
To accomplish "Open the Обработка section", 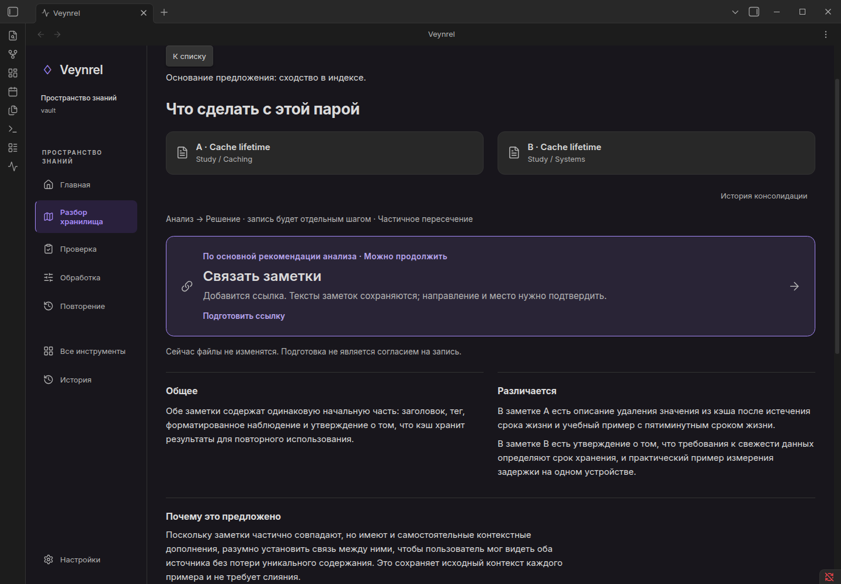I will click(x=86, y=277).
